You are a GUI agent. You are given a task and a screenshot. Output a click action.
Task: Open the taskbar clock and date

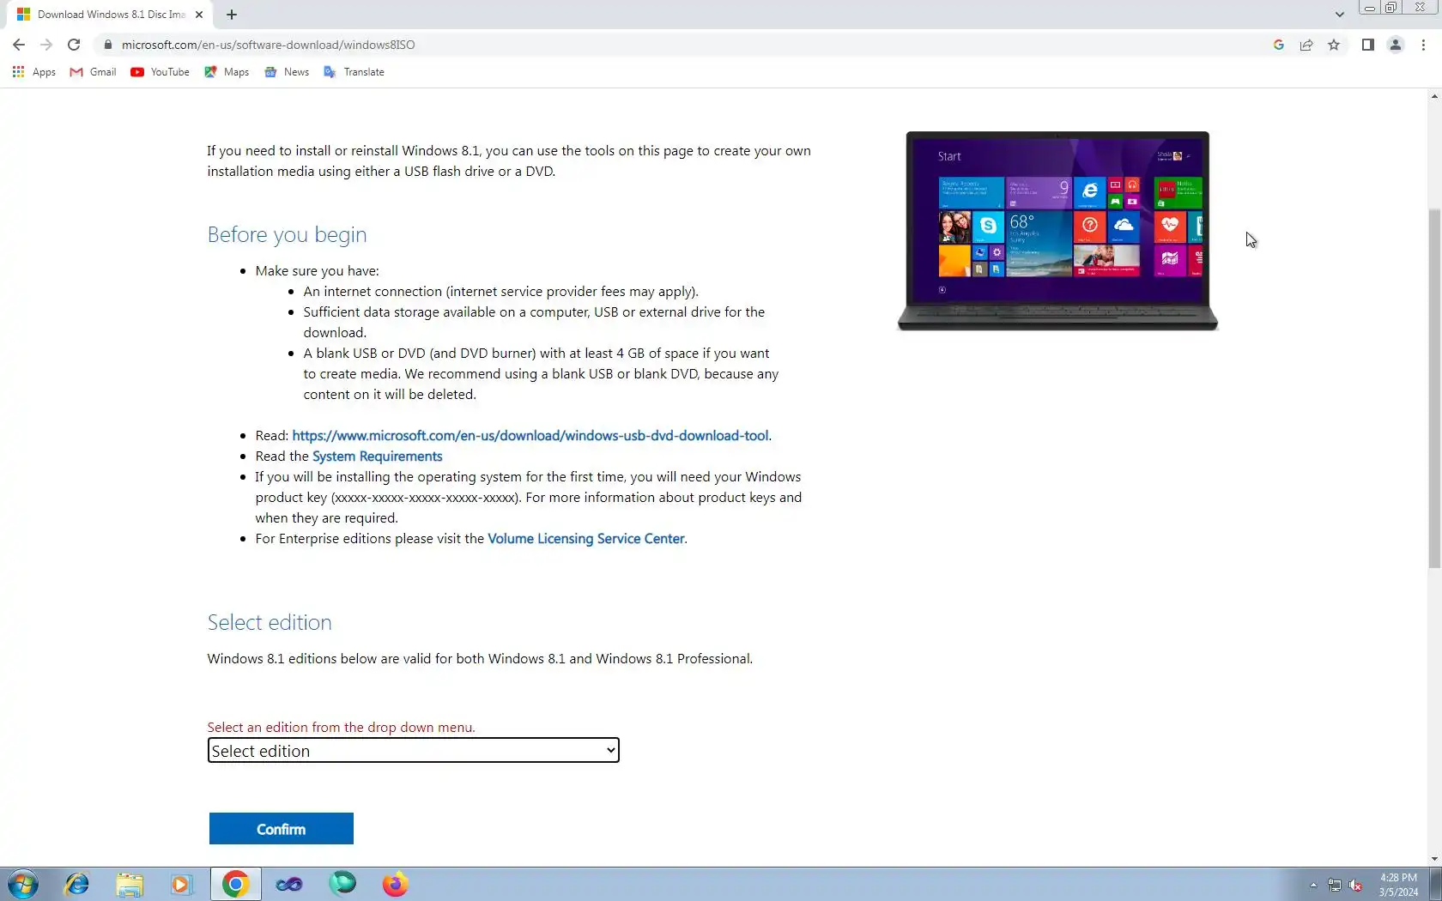(1398, 885)
